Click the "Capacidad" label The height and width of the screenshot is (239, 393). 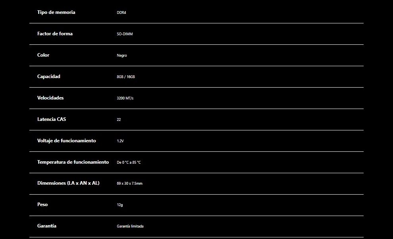[x=49, y=76]
